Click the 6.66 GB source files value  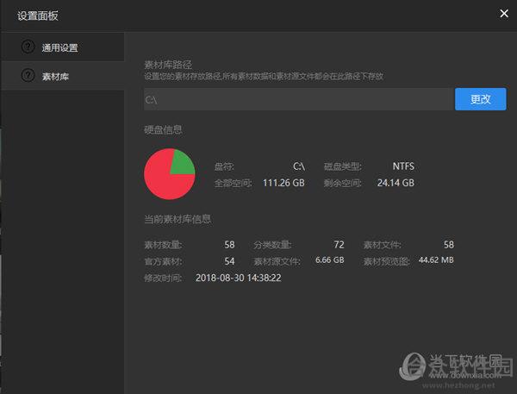pyautogui.click(x=330, y=260)
